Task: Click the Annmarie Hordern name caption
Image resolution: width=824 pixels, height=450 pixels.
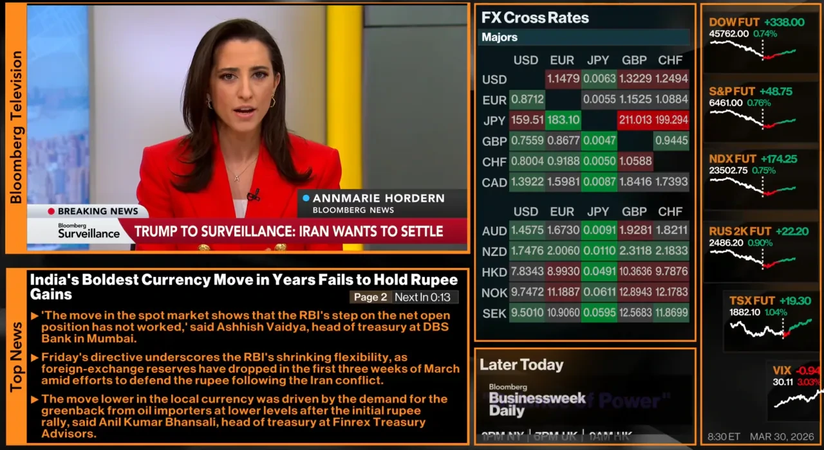Action: tap(379, 199)
